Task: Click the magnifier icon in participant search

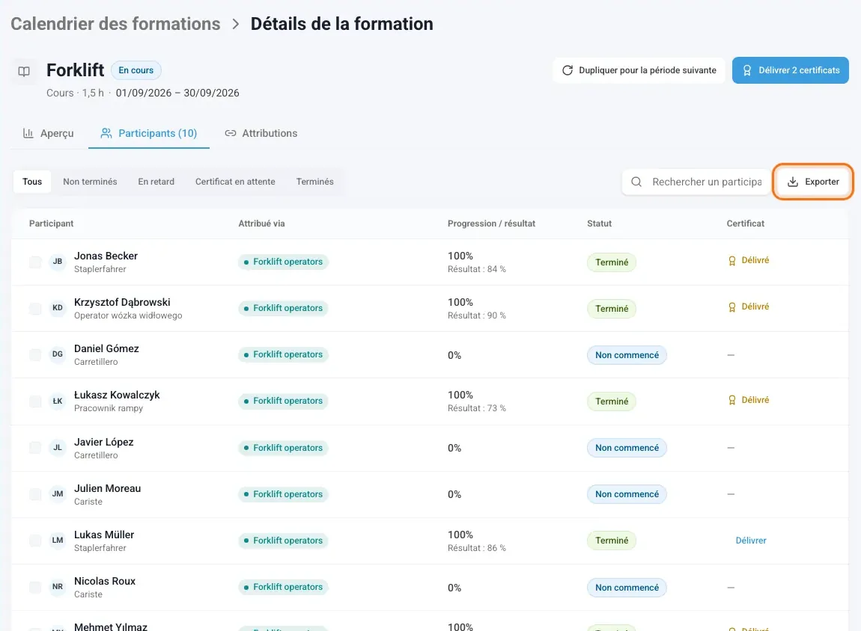Action: coord(636,182)
